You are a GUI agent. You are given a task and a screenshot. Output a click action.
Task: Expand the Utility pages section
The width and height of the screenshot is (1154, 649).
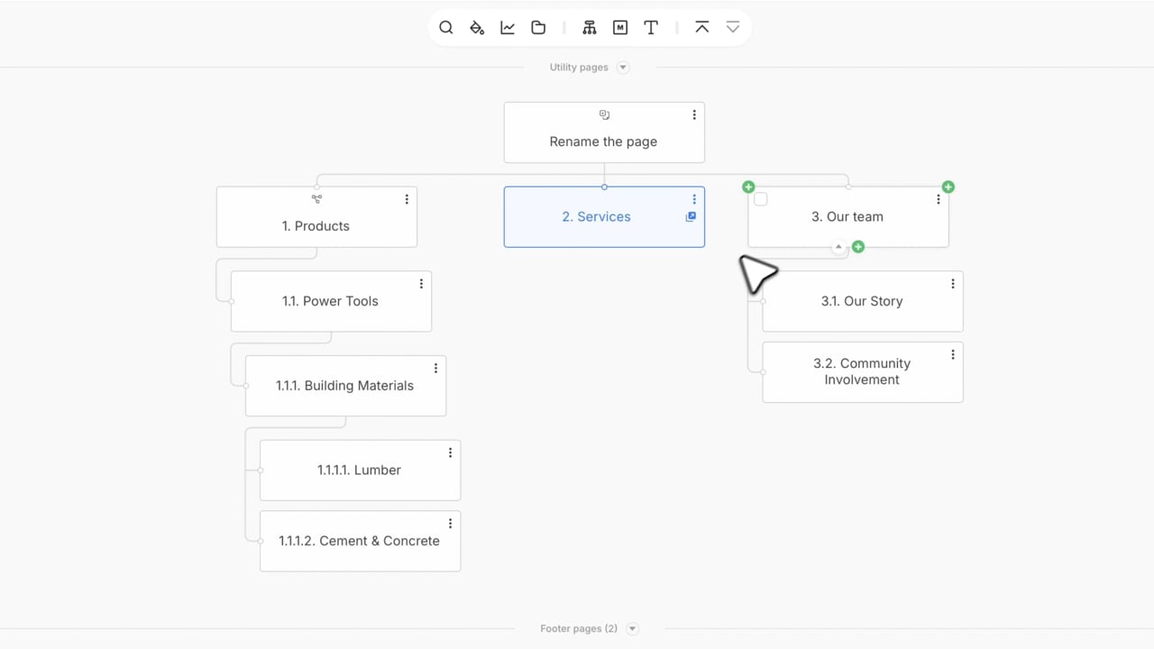623,68
